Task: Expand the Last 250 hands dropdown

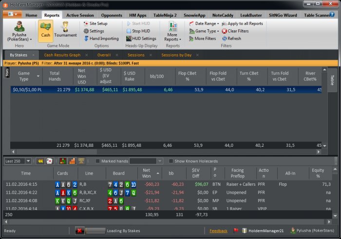Action: pyautogui.click(x=28, y=161)
